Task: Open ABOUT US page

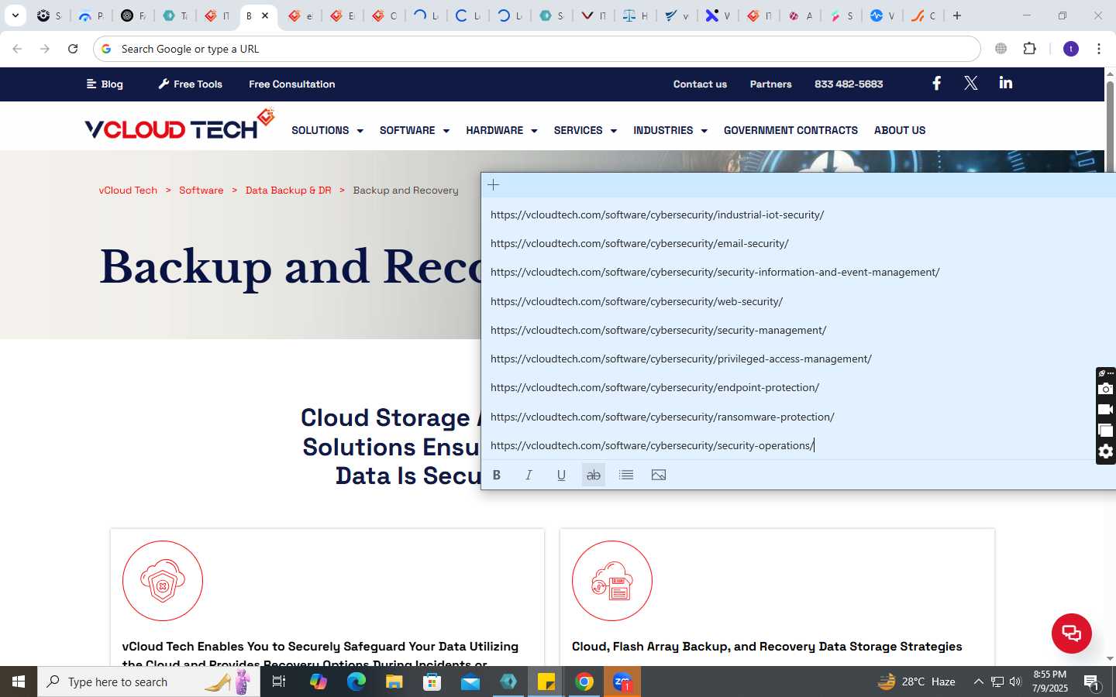Action: coord(900,130)
